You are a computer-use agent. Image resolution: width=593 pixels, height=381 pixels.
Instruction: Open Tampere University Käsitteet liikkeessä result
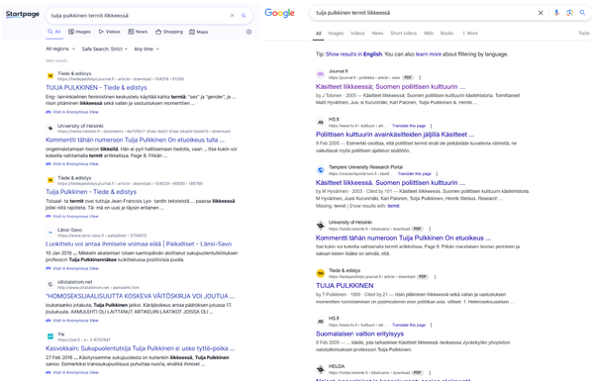coord(390,182)
